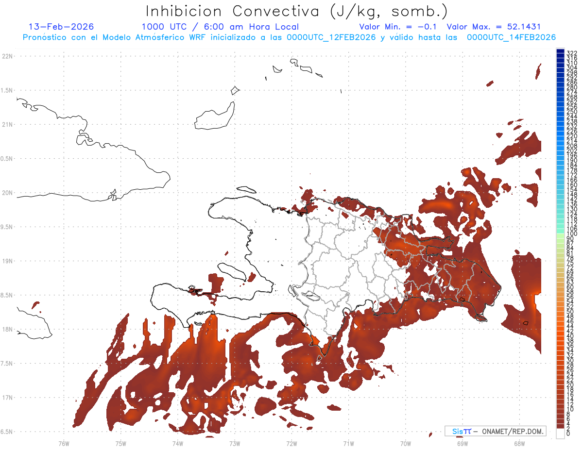583x450 pixels.
Task: Click the "72W" longitude label
Action: tap(291, 443)
